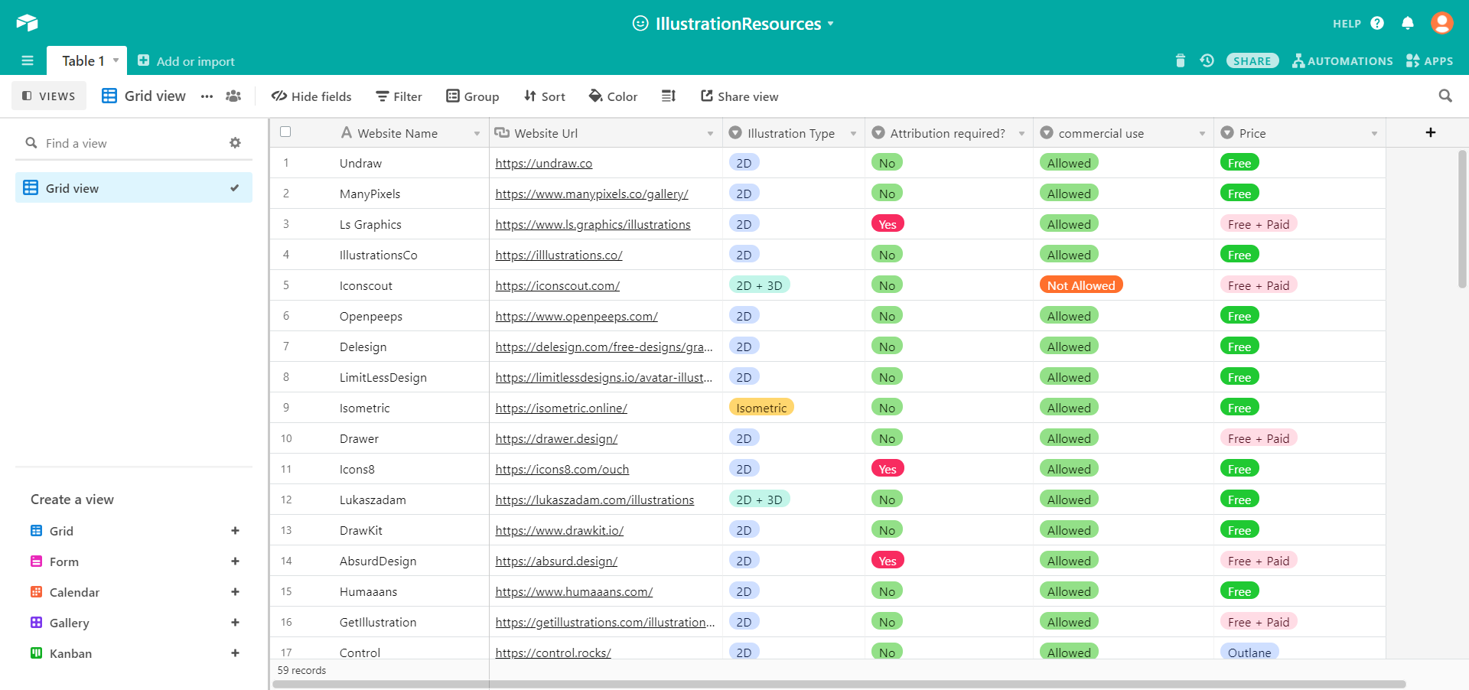Click the base emoji smiley icon

640,23
